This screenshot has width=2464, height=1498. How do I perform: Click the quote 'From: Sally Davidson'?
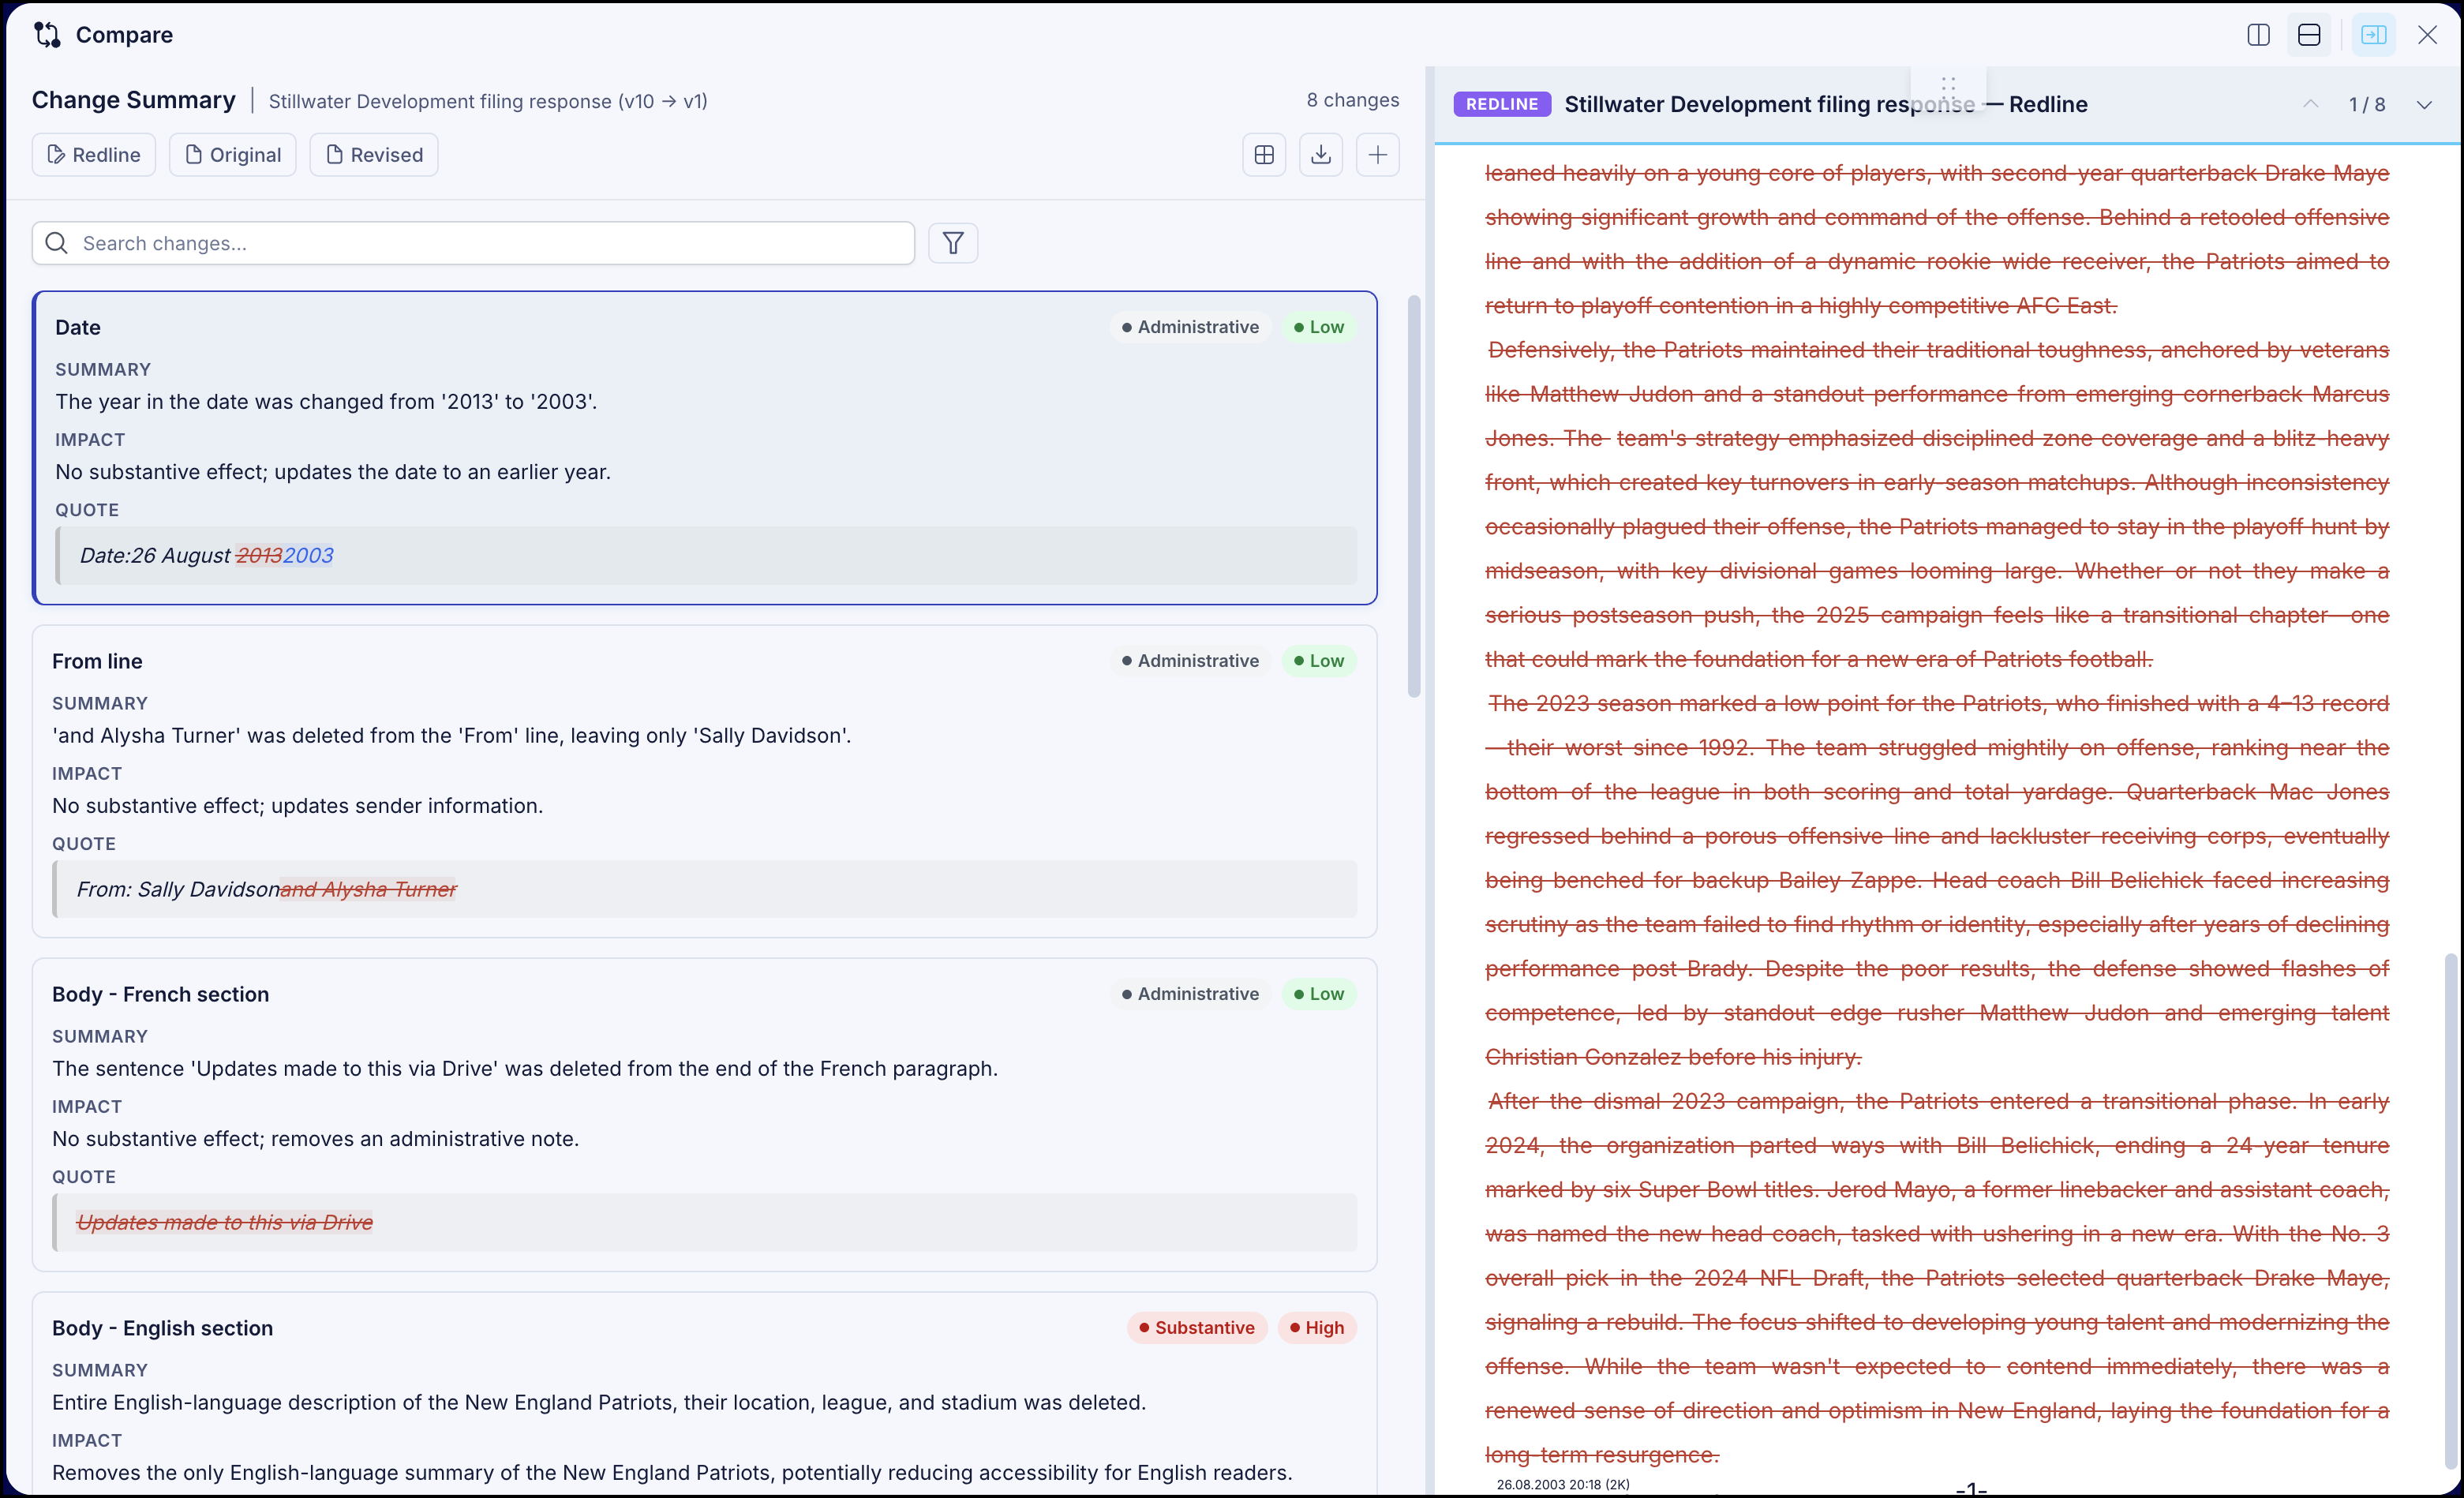point(178,889)
